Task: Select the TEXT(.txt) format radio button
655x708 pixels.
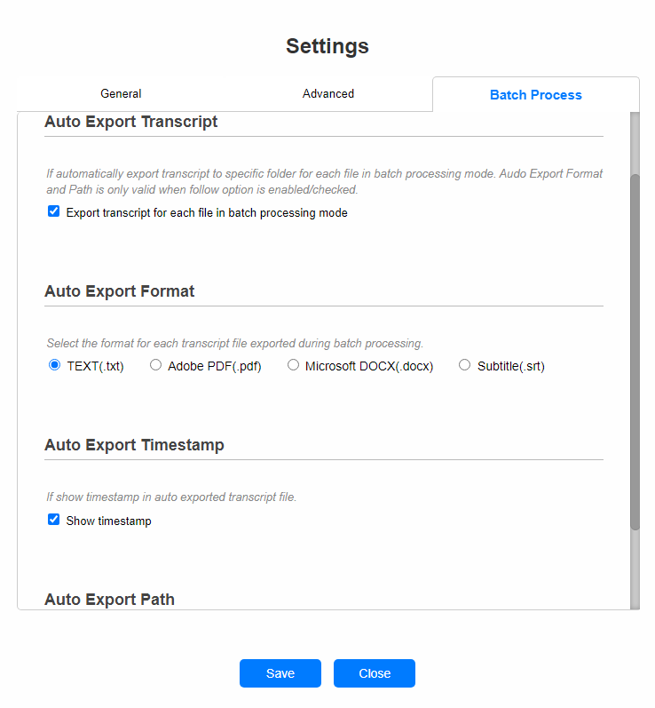Action: tap(55, 365)
